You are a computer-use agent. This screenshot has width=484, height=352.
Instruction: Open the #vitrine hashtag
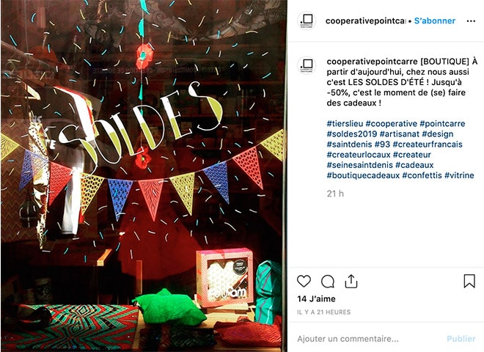click(459, 175)
